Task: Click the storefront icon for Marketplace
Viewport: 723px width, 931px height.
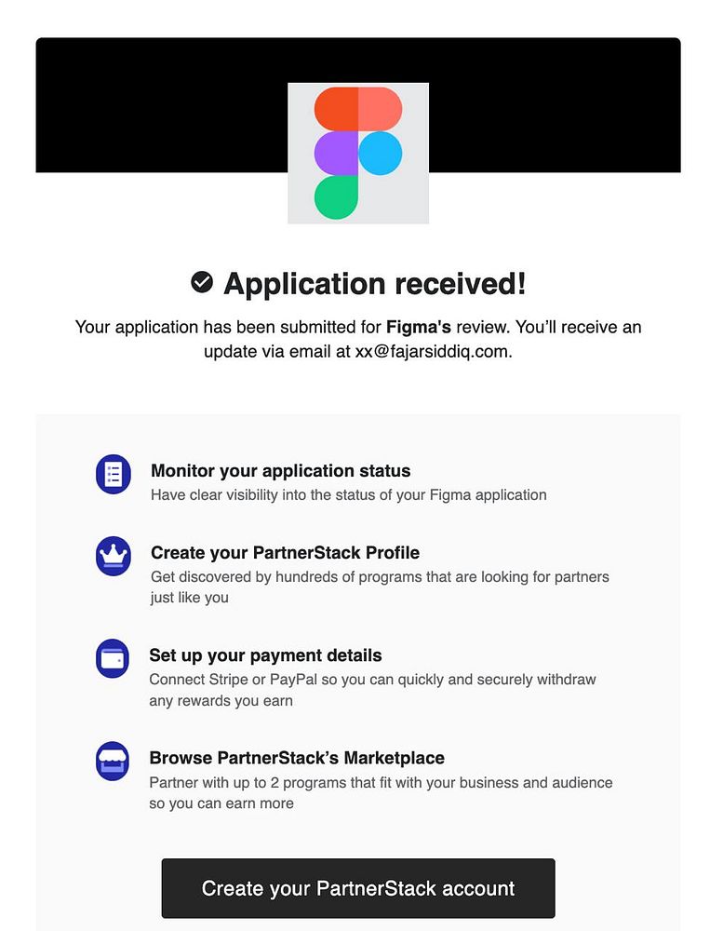Action: click(x=113, y=762)
